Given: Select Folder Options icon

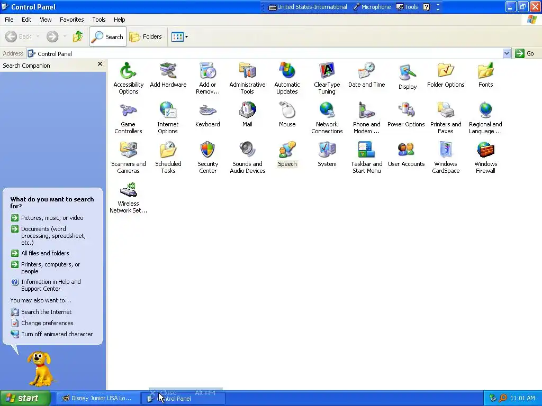Looking at the screenshot, I should click(446, 75).
